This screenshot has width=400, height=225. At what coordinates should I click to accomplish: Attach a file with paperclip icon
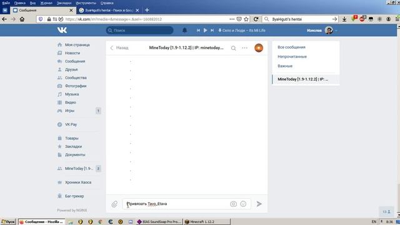[114, 204]
